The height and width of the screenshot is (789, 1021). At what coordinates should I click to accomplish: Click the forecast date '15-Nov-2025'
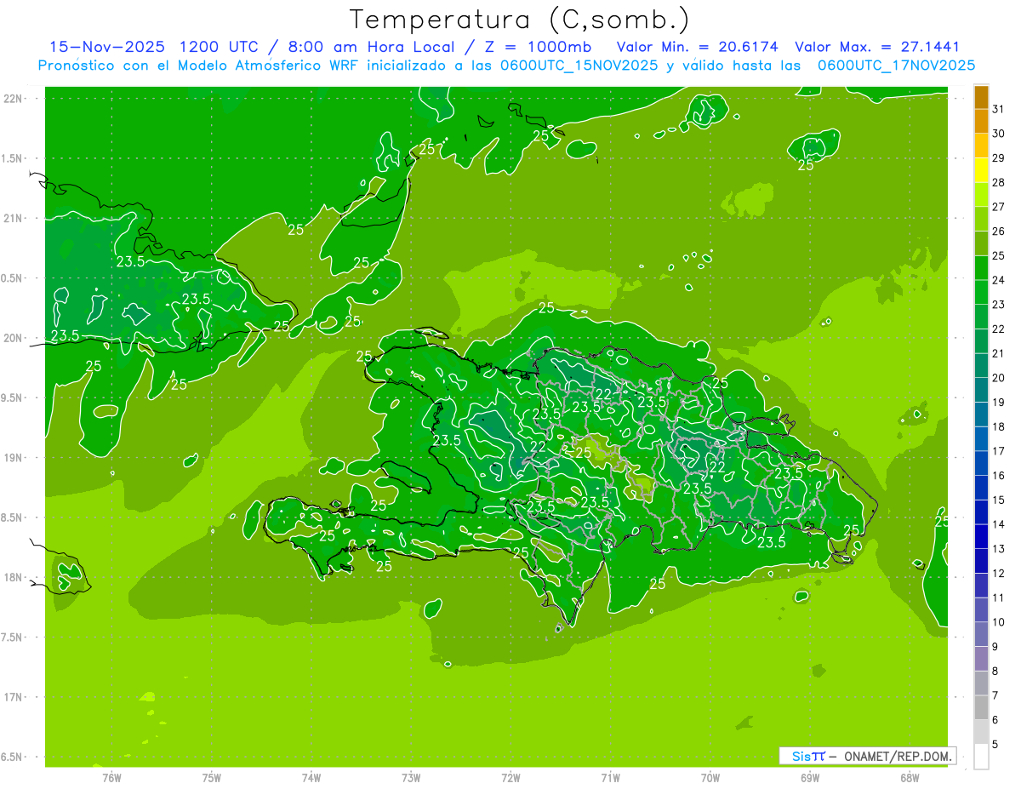pos(106,47)
